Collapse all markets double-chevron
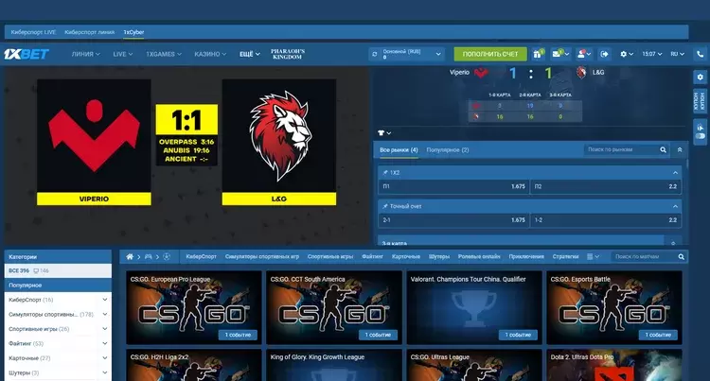The width and height of the screenshot is (710, 381). tap(680, 149)
